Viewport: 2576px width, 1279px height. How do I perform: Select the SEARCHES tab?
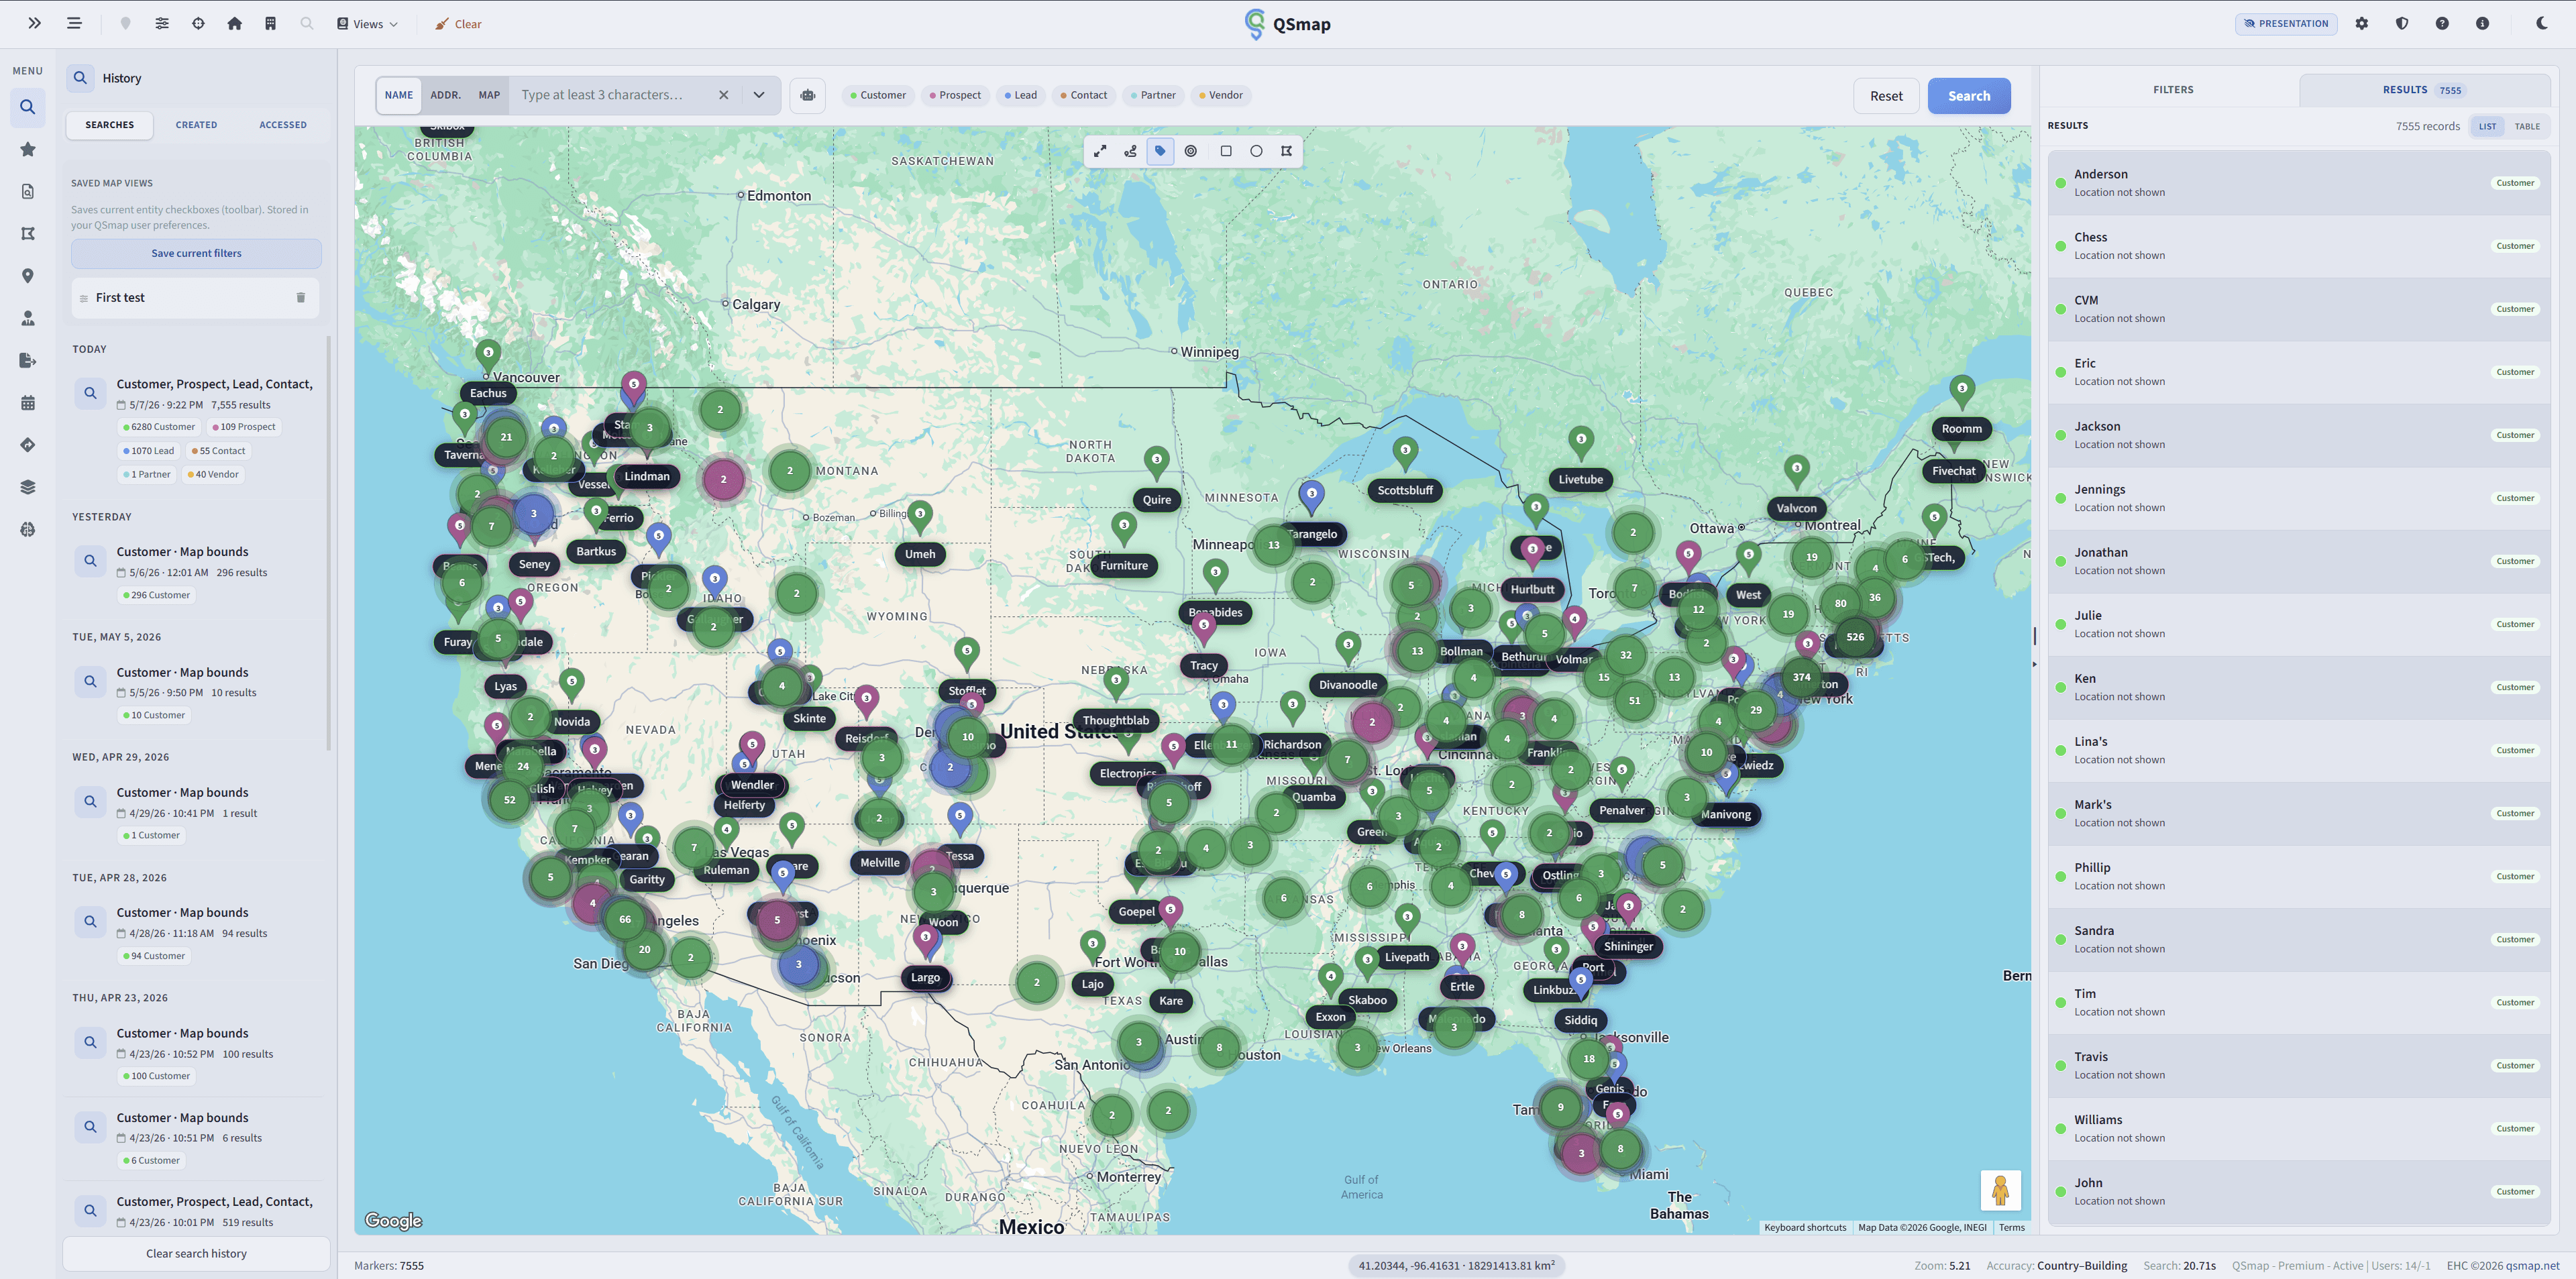(x=109, y=125)
